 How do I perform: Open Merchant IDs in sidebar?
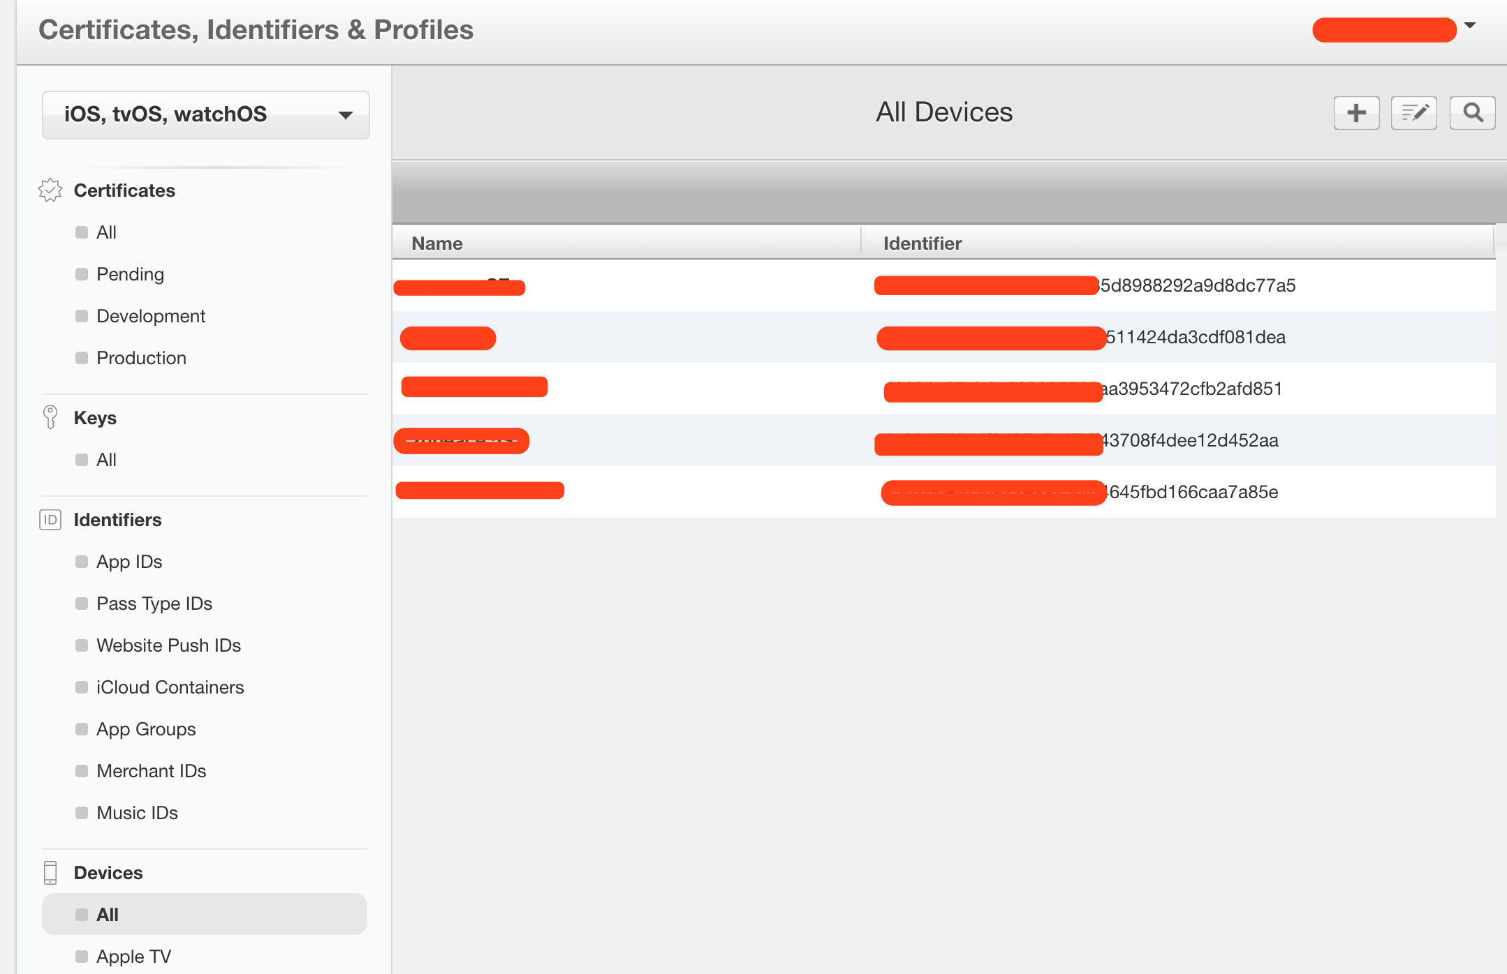(152, 771)
